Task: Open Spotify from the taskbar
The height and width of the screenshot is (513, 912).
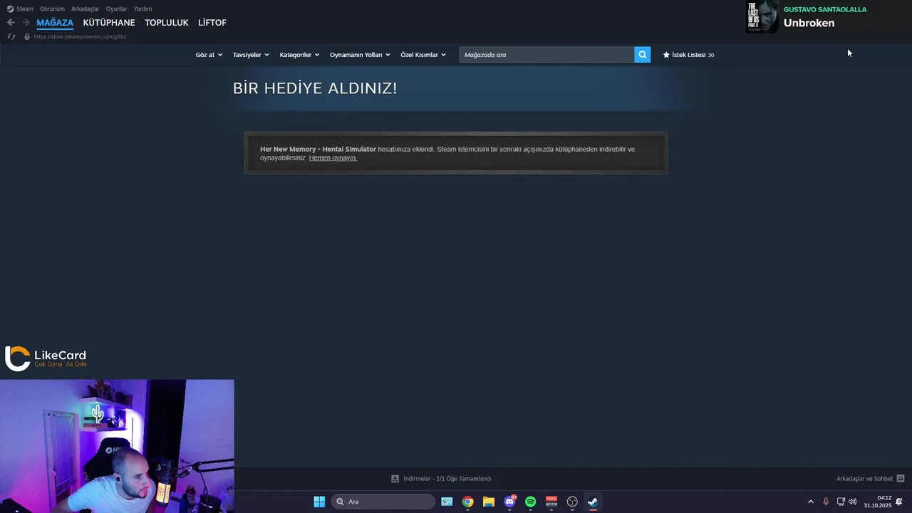Action: pos(530,502)
